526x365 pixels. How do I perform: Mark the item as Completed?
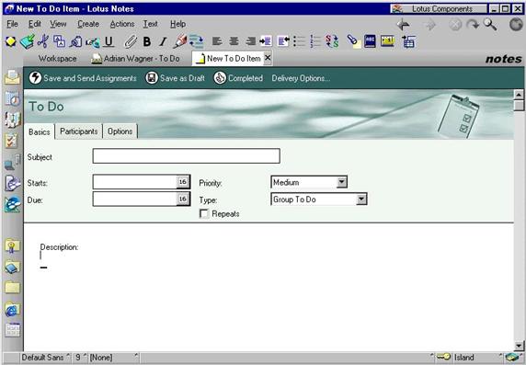[x=238, y=78]
